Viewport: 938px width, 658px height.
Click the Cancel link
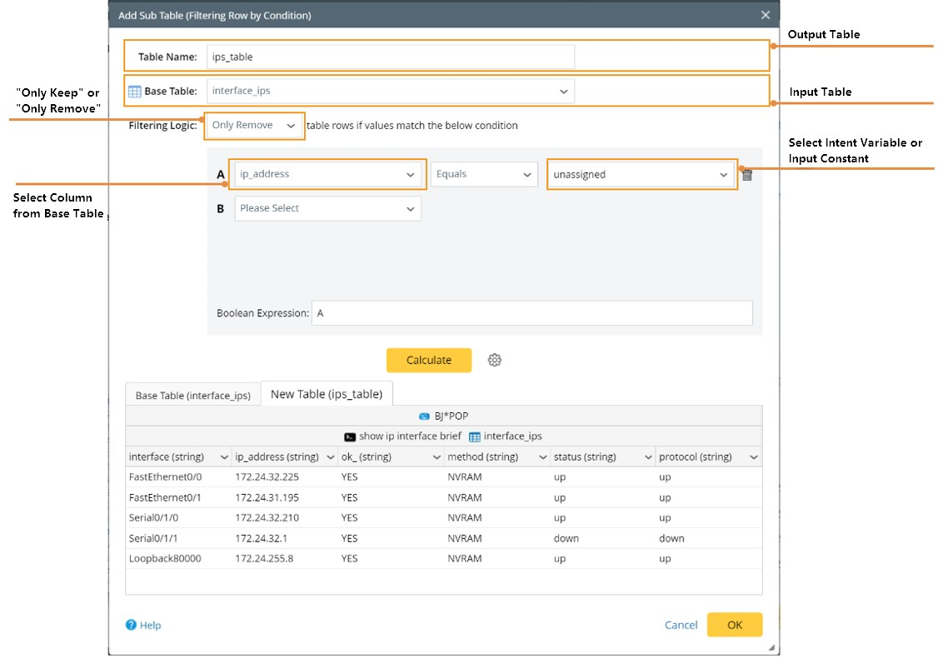[681, 625]
